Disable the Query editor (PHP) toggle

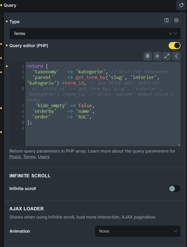point(174,45)
